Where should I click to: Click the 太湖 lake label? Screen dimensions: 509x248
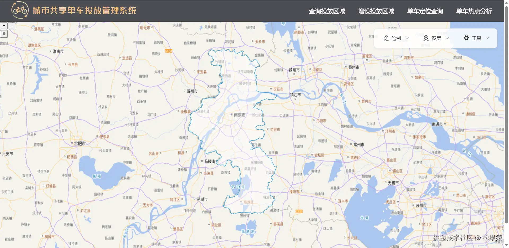pos(364,218)
